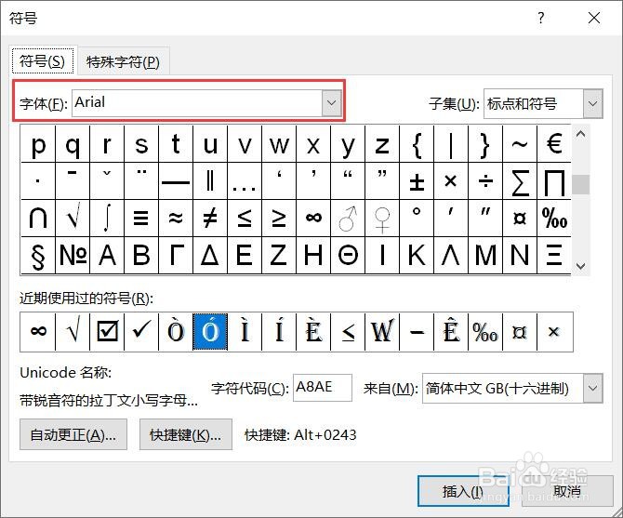This screenshot has height=518, width=623.
Task: Select the currency sign ¤ in the grid
Action: click(520, 219)
